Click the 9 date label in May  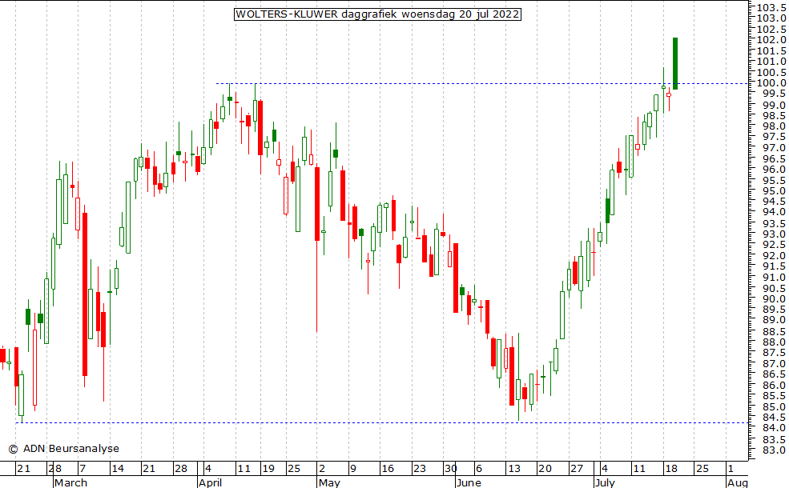tap(353, 469)
